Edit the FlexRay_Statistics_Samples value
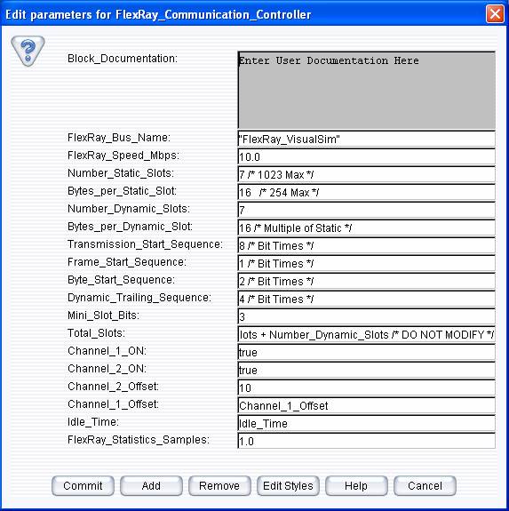Viewport: 509px width, 511px height. (x=367, y=441)
